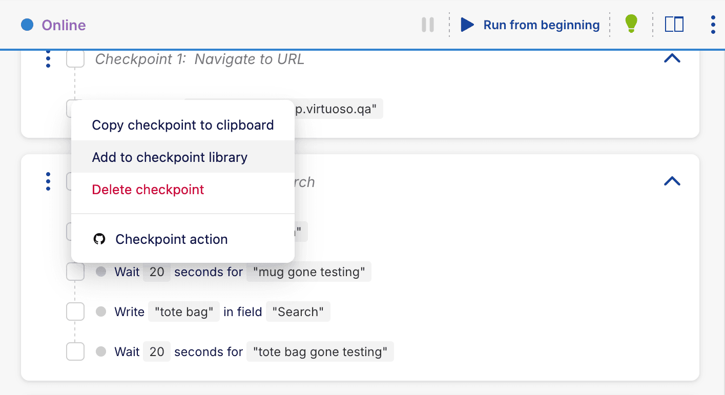Choose Add to checkpoint library
Viewport: 725px width, 395px height.
(x=170, y=157)
